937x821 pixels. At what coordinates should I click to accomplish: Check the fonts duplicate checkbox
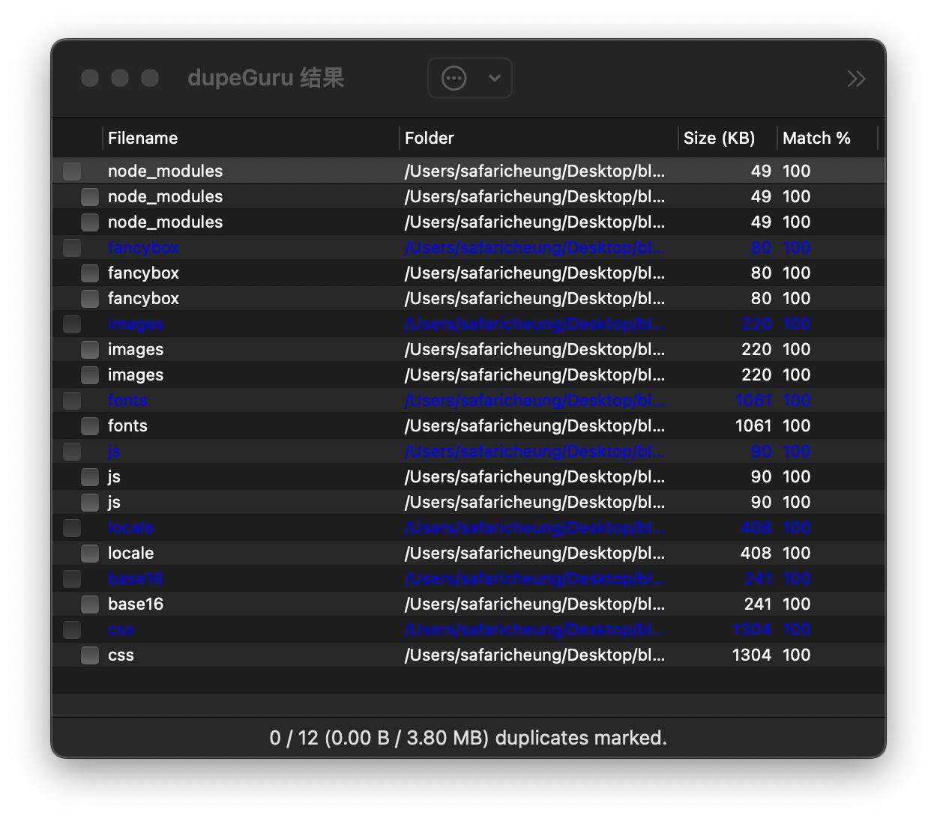[x=89, y=425]
